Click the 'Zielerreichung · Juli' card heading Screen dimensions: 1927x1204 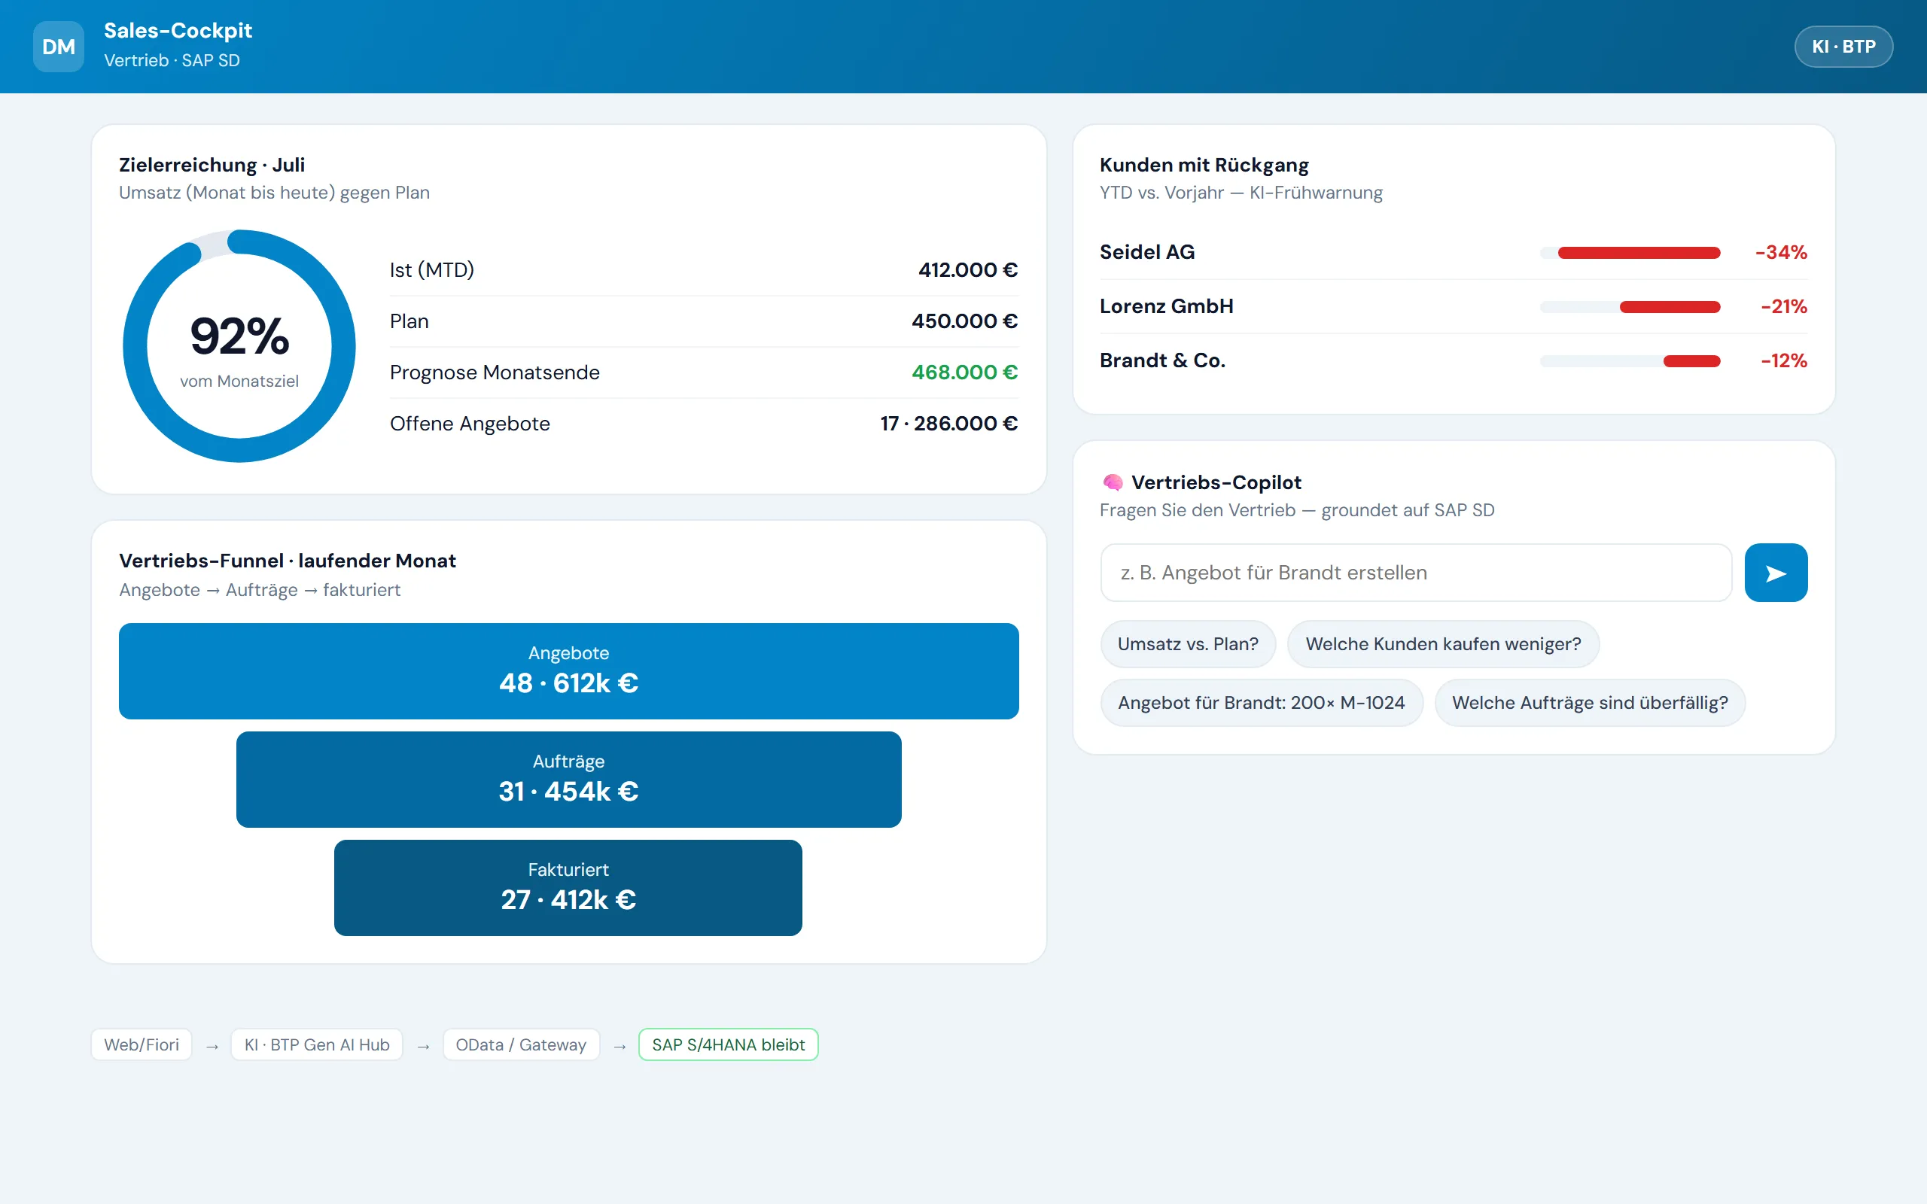pyautogui.click(x=212, y=165)
